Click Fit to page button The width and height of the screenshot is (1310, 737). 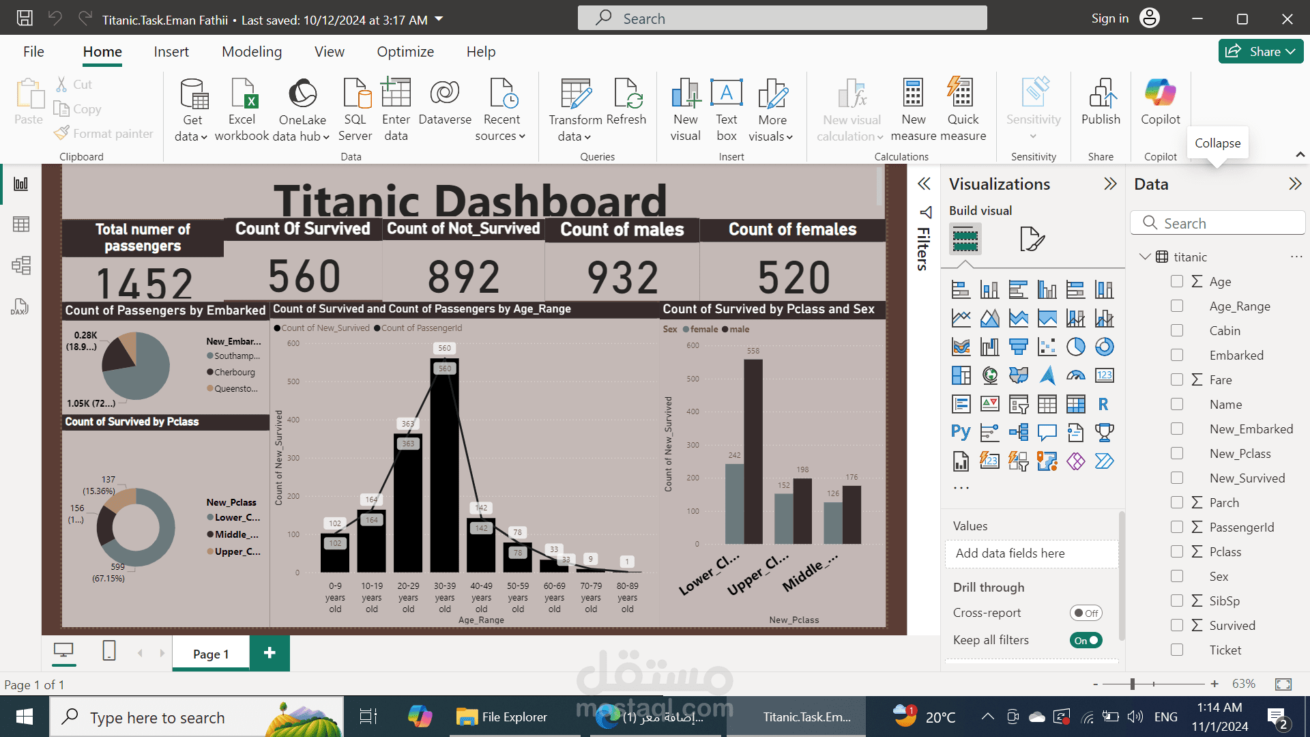coord(1283,684)
